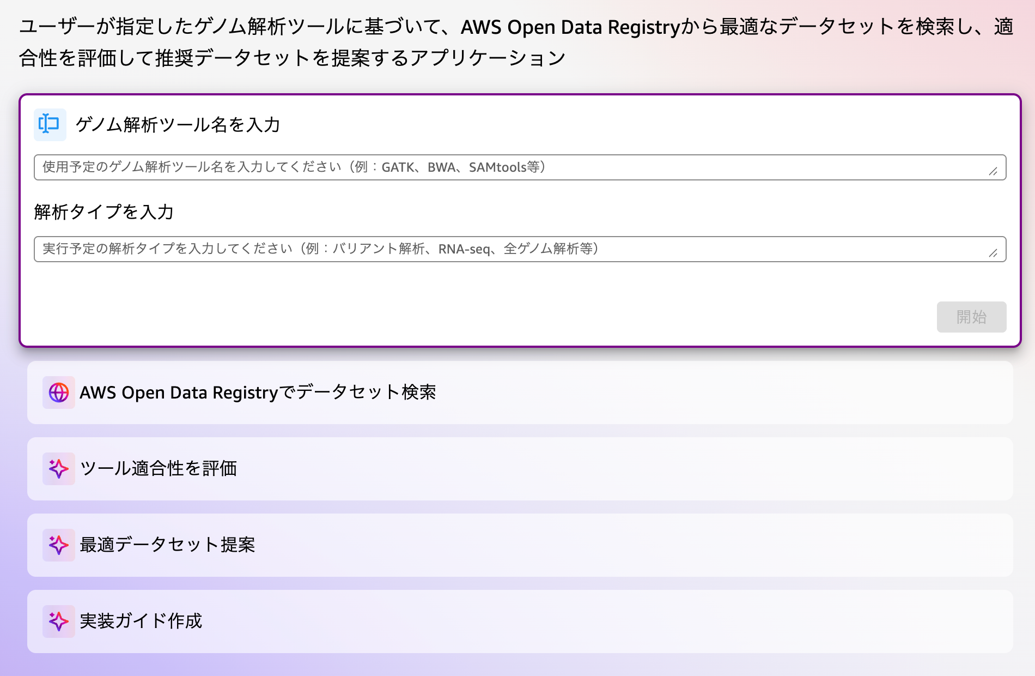Click the sparkle icon beside 最適データセット提案
The image size is (1035, 676).
59,545
